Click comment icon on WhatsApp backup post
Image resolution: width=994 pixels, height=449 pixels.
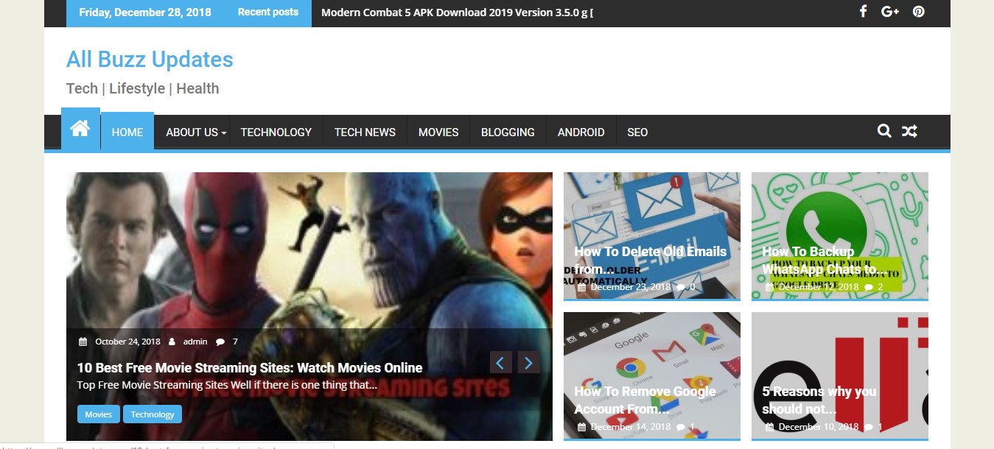coord(869,287)
